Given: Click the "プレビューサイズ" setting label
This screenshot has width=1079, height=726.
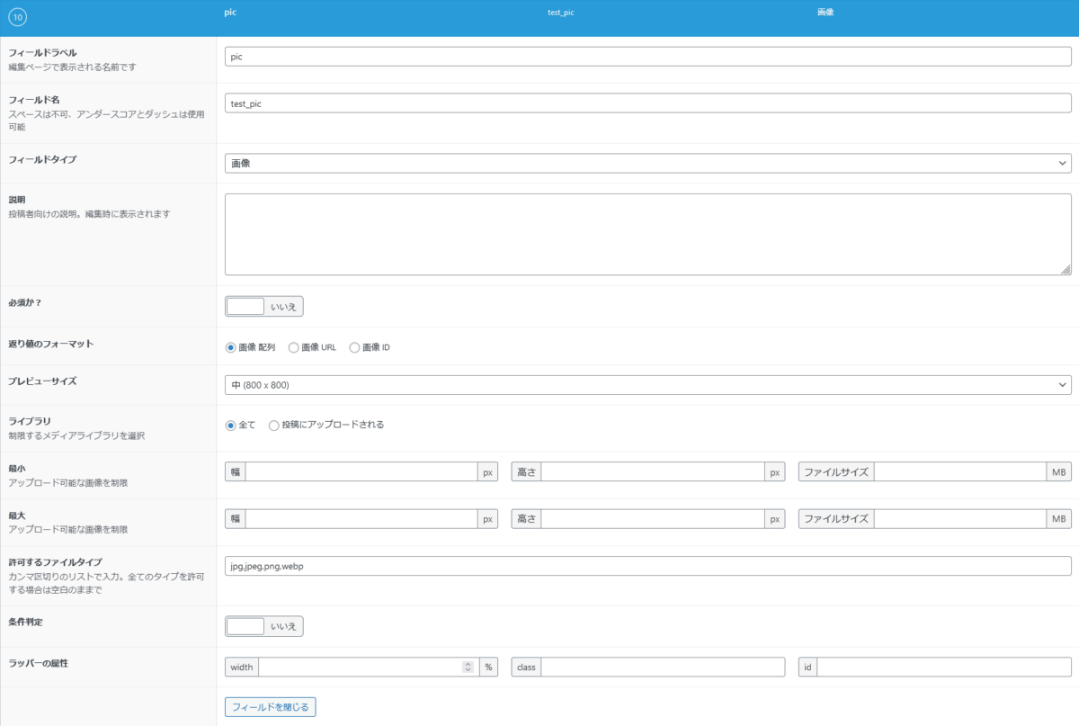Looking at the screenshot, I should coord(42,381).
